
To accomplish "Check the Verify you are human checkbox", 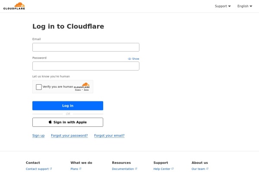I will pyautogui.click(x=39, y=87).
